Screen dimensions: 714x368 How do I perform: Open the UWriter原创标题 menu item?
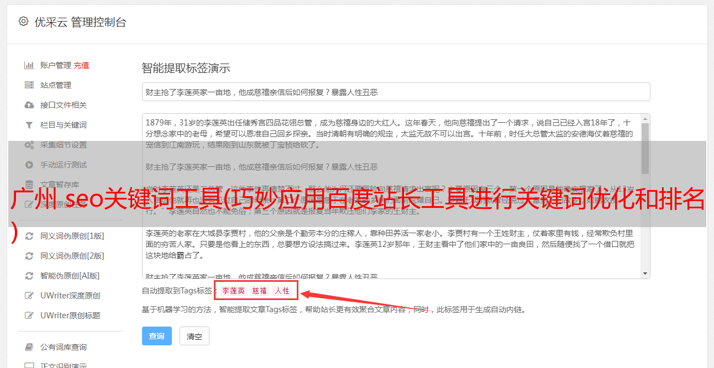70,316
